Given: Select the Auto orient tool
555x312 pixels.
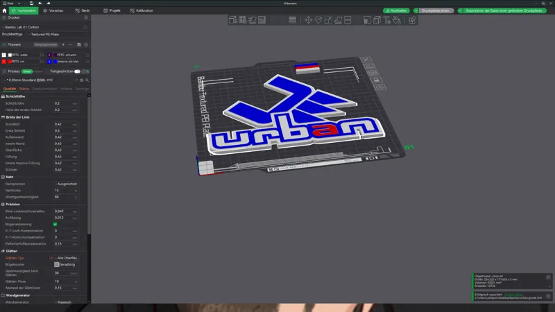Looking at the screenshot, I should [x=253, y=20].
